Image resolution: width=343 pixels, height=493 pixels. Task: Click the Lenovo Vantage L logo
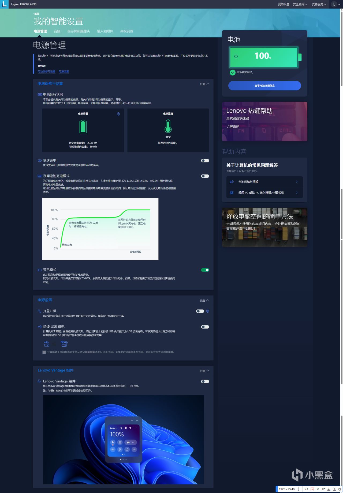click(x=4, y=4)
